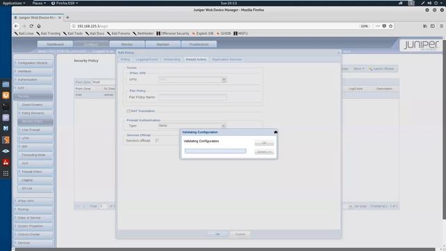Open the red icon in dock
Image resolution: width=446 pixels, height=251 pixels.
6,162
